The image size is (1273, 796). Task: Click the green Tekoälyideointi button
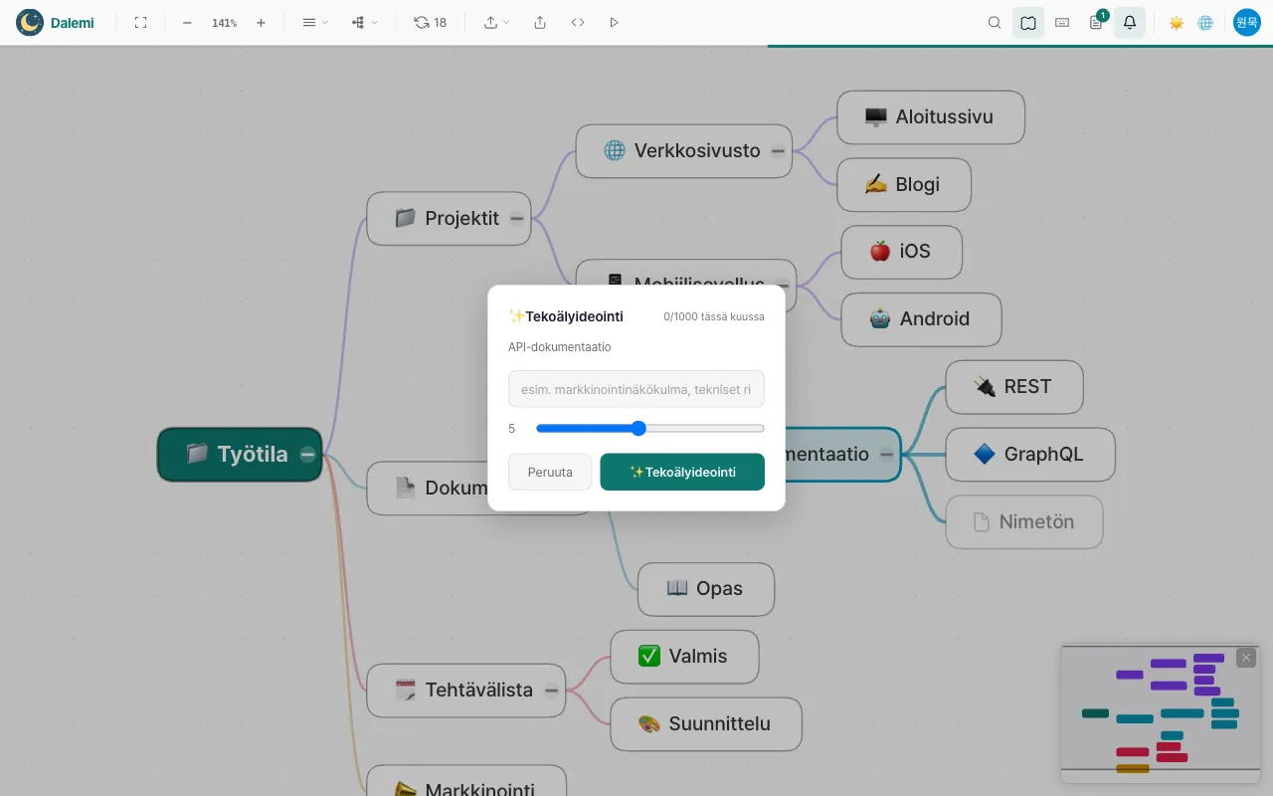click(x=682, y=472)
